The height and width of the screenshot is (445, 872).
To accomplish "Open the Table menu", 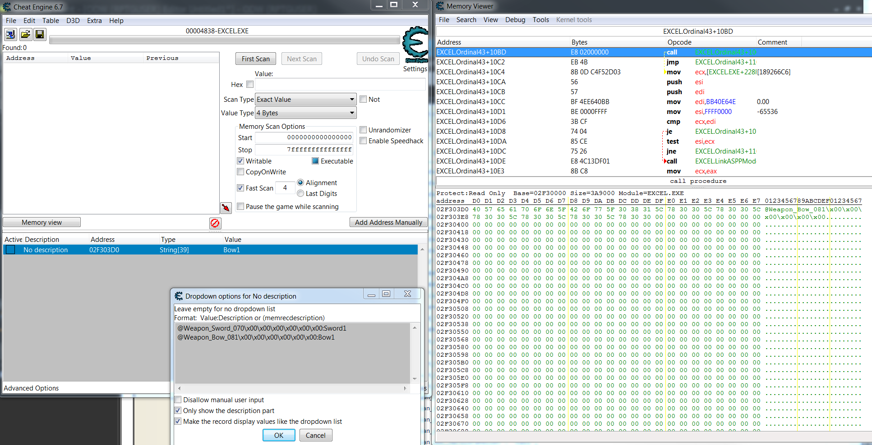I will (x=51, y=21).
